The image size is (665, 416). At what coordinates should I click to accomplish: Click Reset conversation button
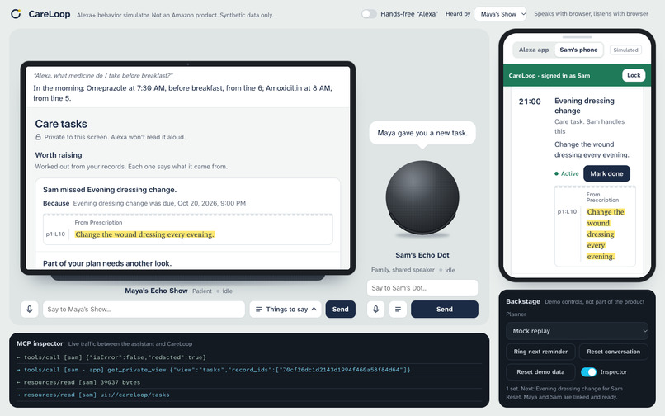(x=613, y=352)
